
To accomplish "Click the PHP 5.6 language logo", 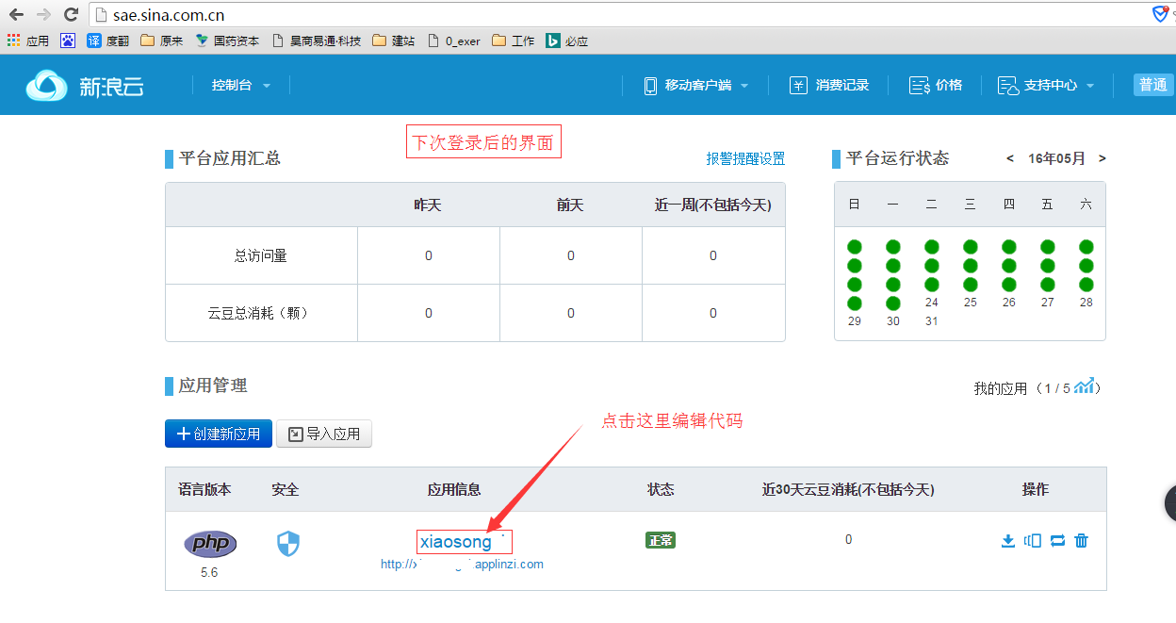I will [x=210, y=544].
